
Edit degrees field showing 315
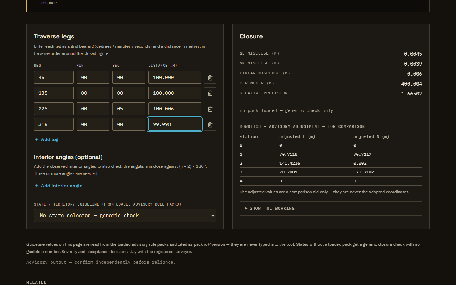pyautogui.click(x=54, y=124)
